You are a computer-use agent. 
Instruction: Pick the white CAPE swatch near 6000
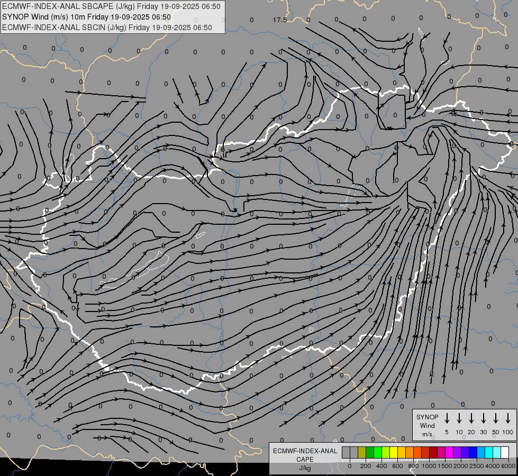click(x=505, y=452)
